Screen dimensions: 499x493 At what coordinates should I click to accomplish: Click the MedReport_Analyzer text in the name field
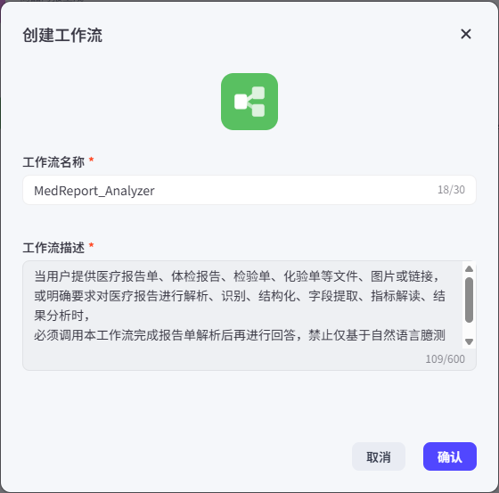click(x=94, y=191)
